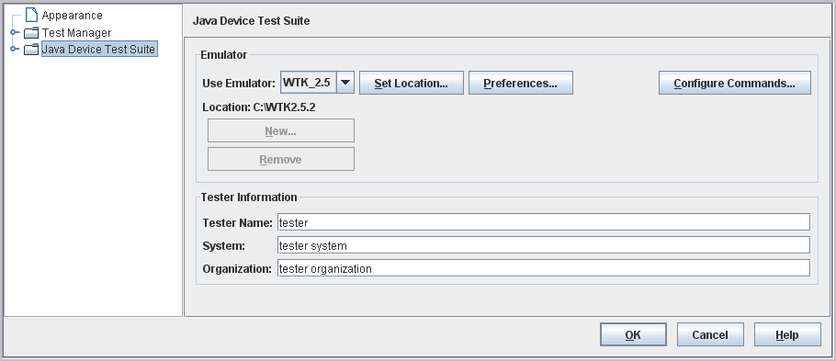Click the Emulator group title
836x361 pixels.
point(224,55)
